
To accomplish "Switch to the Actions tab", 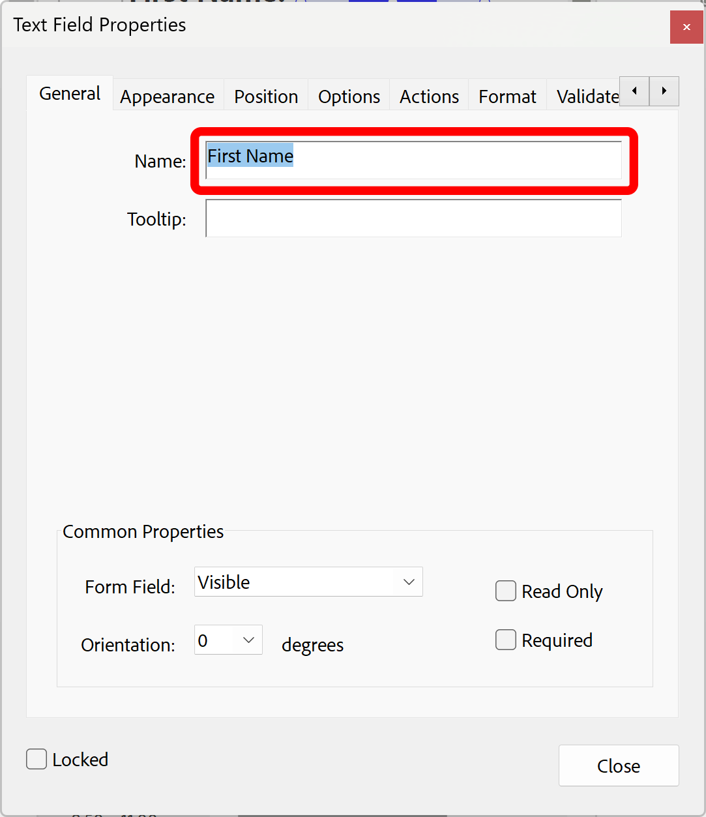I will click(428, 96).
